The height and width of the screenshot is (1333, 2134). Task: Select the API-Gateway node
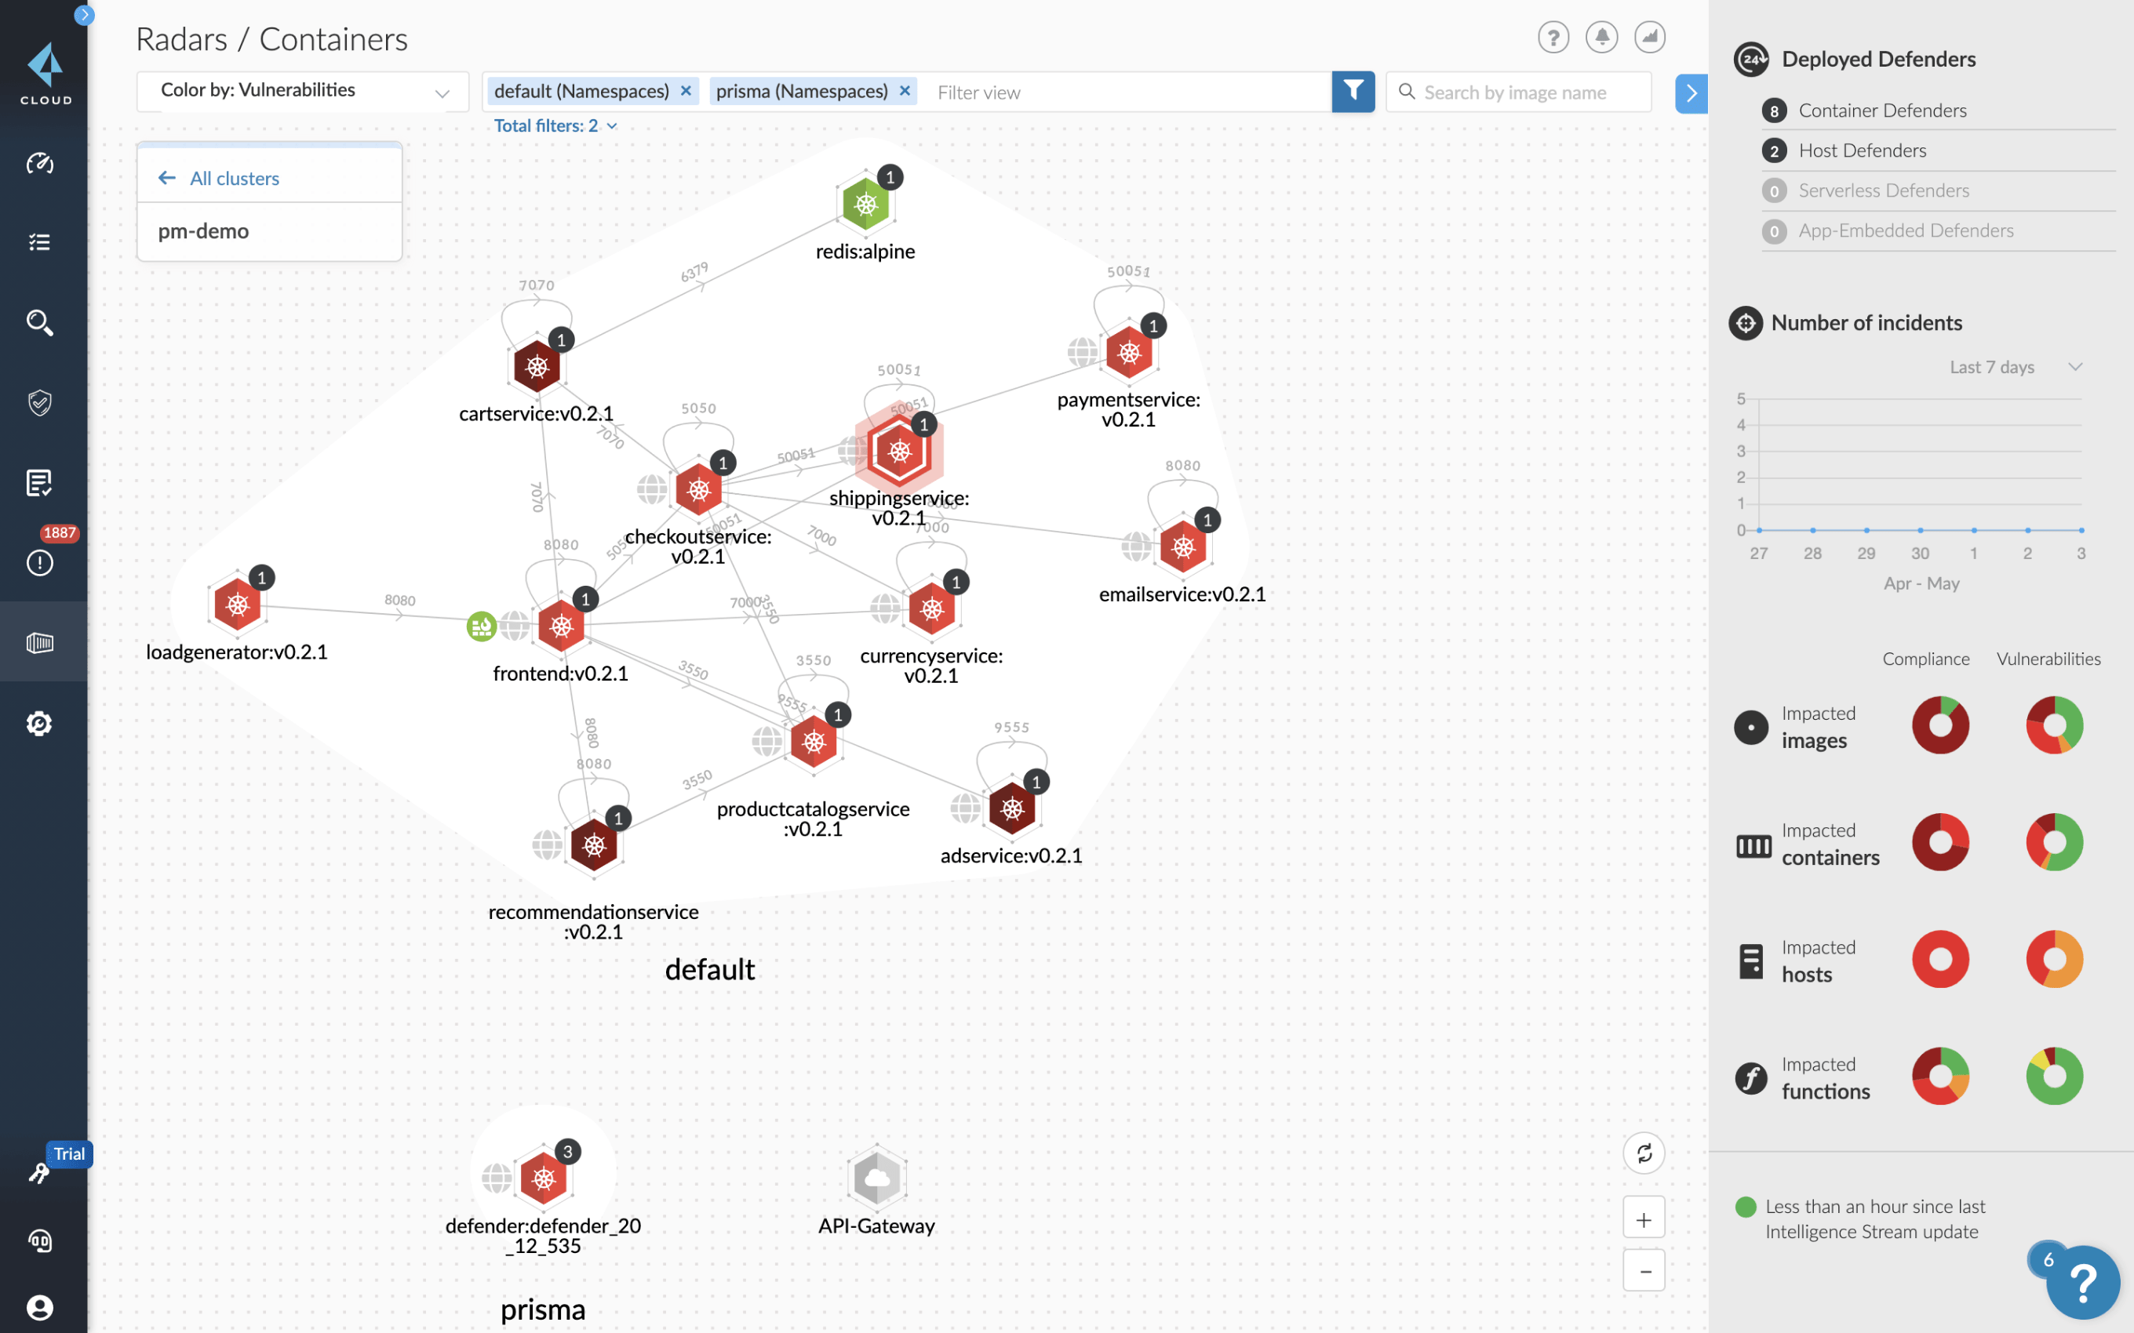pos(876,1178)
